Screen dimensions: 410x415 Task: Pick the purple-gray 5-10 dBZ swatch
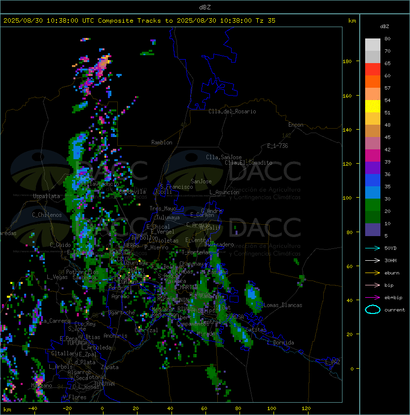(x=373, y=230)
